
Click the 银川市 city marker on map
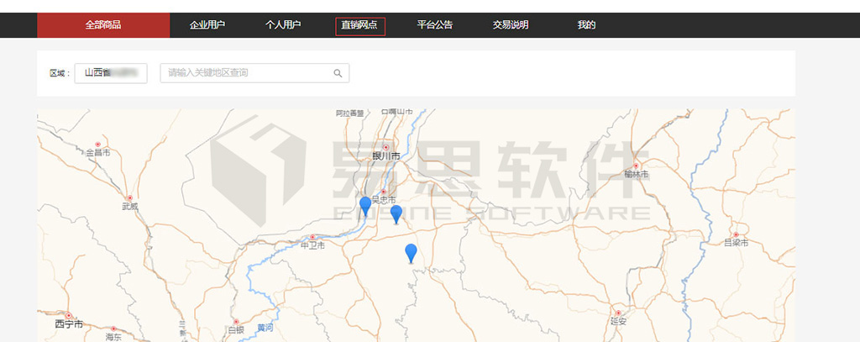click(x=386, y=146)
